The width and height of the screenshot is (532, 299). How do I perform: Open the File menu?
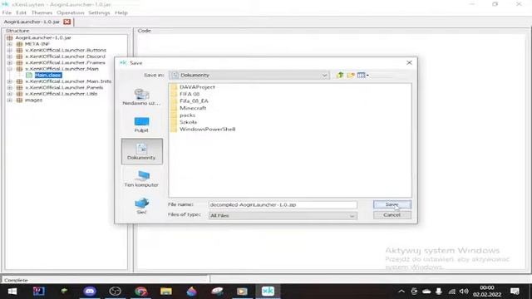[7, 12]
